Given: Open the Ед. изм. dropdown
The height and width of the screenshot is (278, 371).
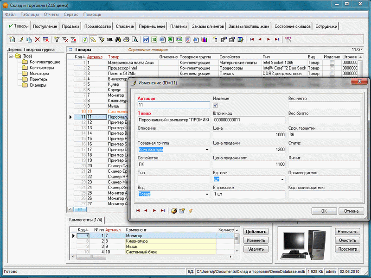Looking at the screenshot, I should (282, 179).
